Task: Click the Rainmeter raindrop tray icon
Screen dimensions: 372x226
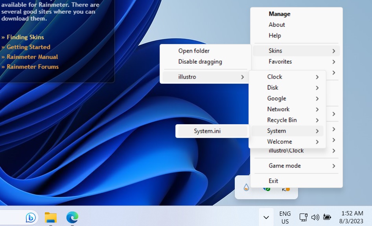Action: [x=246, y=187]
